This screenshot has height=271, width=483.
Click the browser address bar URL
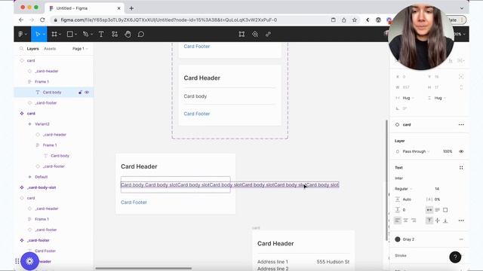coord(169,20)
